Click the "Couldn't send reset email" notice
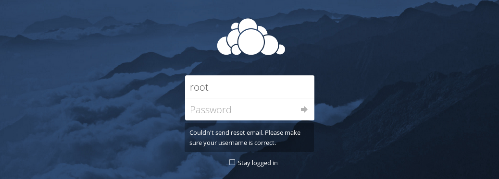499x179 pixels. pos(249,137)
